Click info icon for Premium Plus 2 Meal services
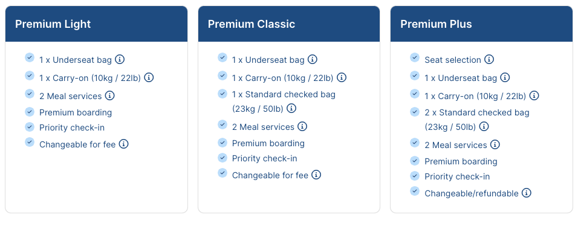The height and width of the screenshot is (226, 578). pos(495,144)
